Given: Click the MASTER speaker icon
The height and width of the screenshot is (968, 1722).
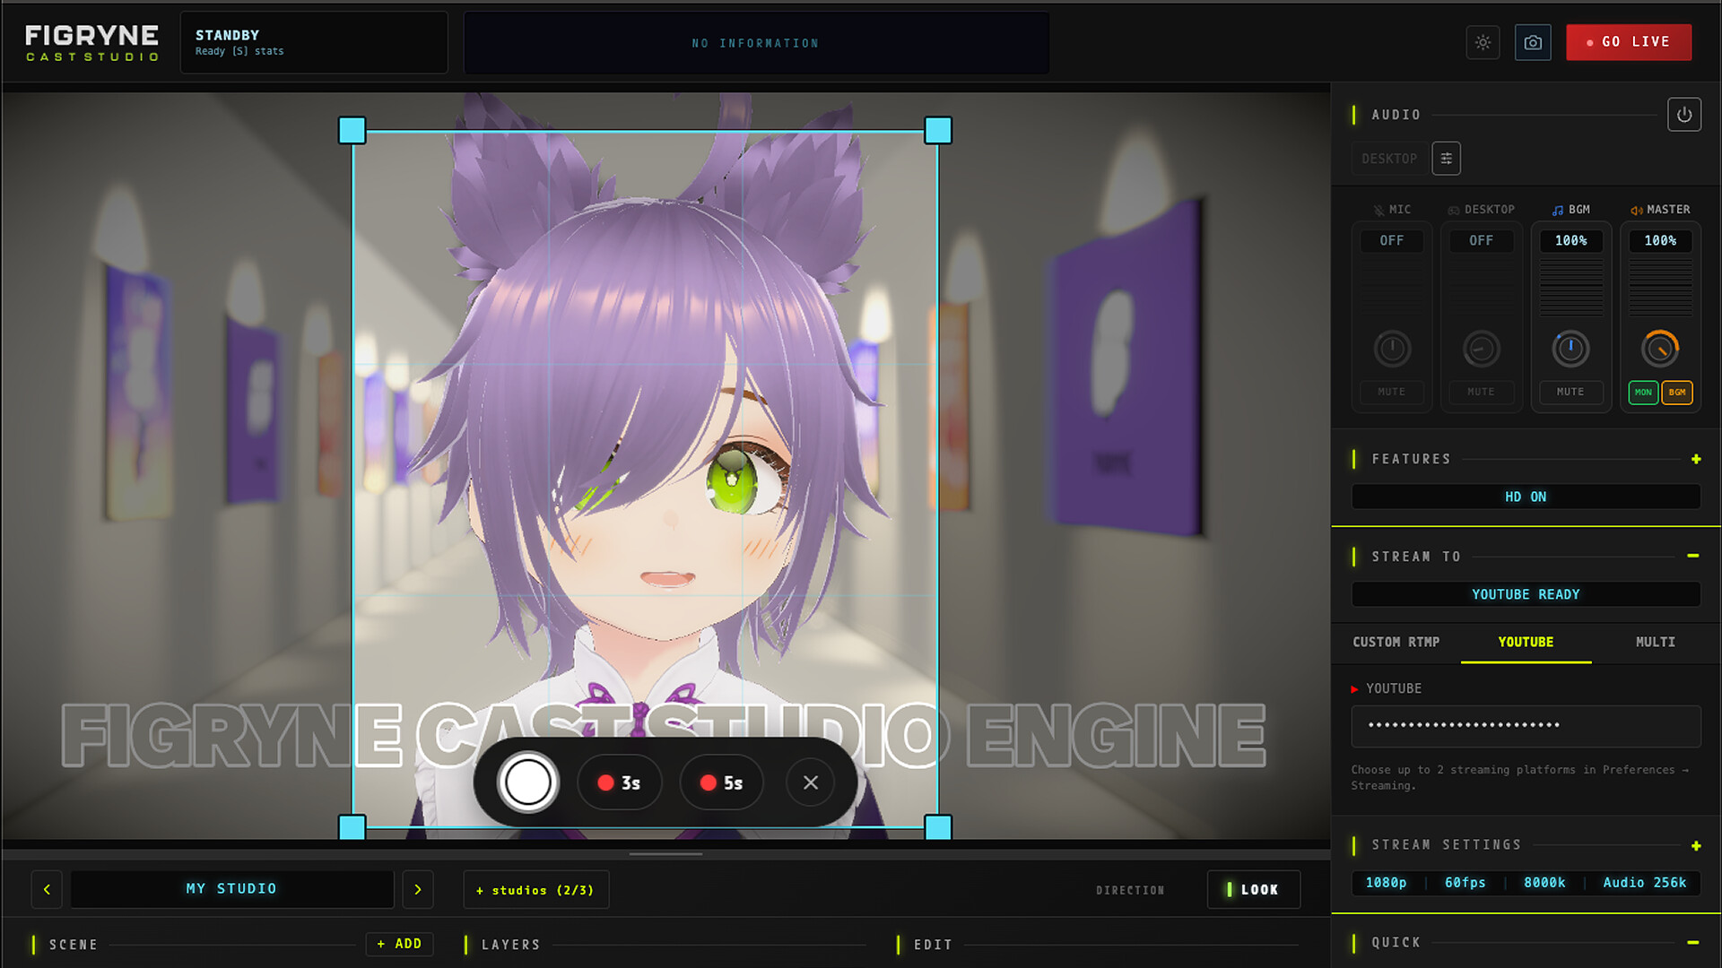Looking at the screenshot, I should (x=1636, y=210).
